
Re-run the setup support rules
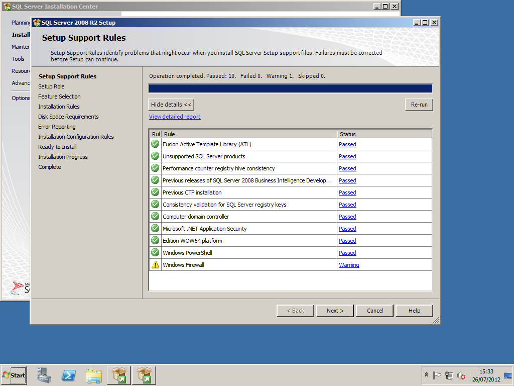click(419, 105)
